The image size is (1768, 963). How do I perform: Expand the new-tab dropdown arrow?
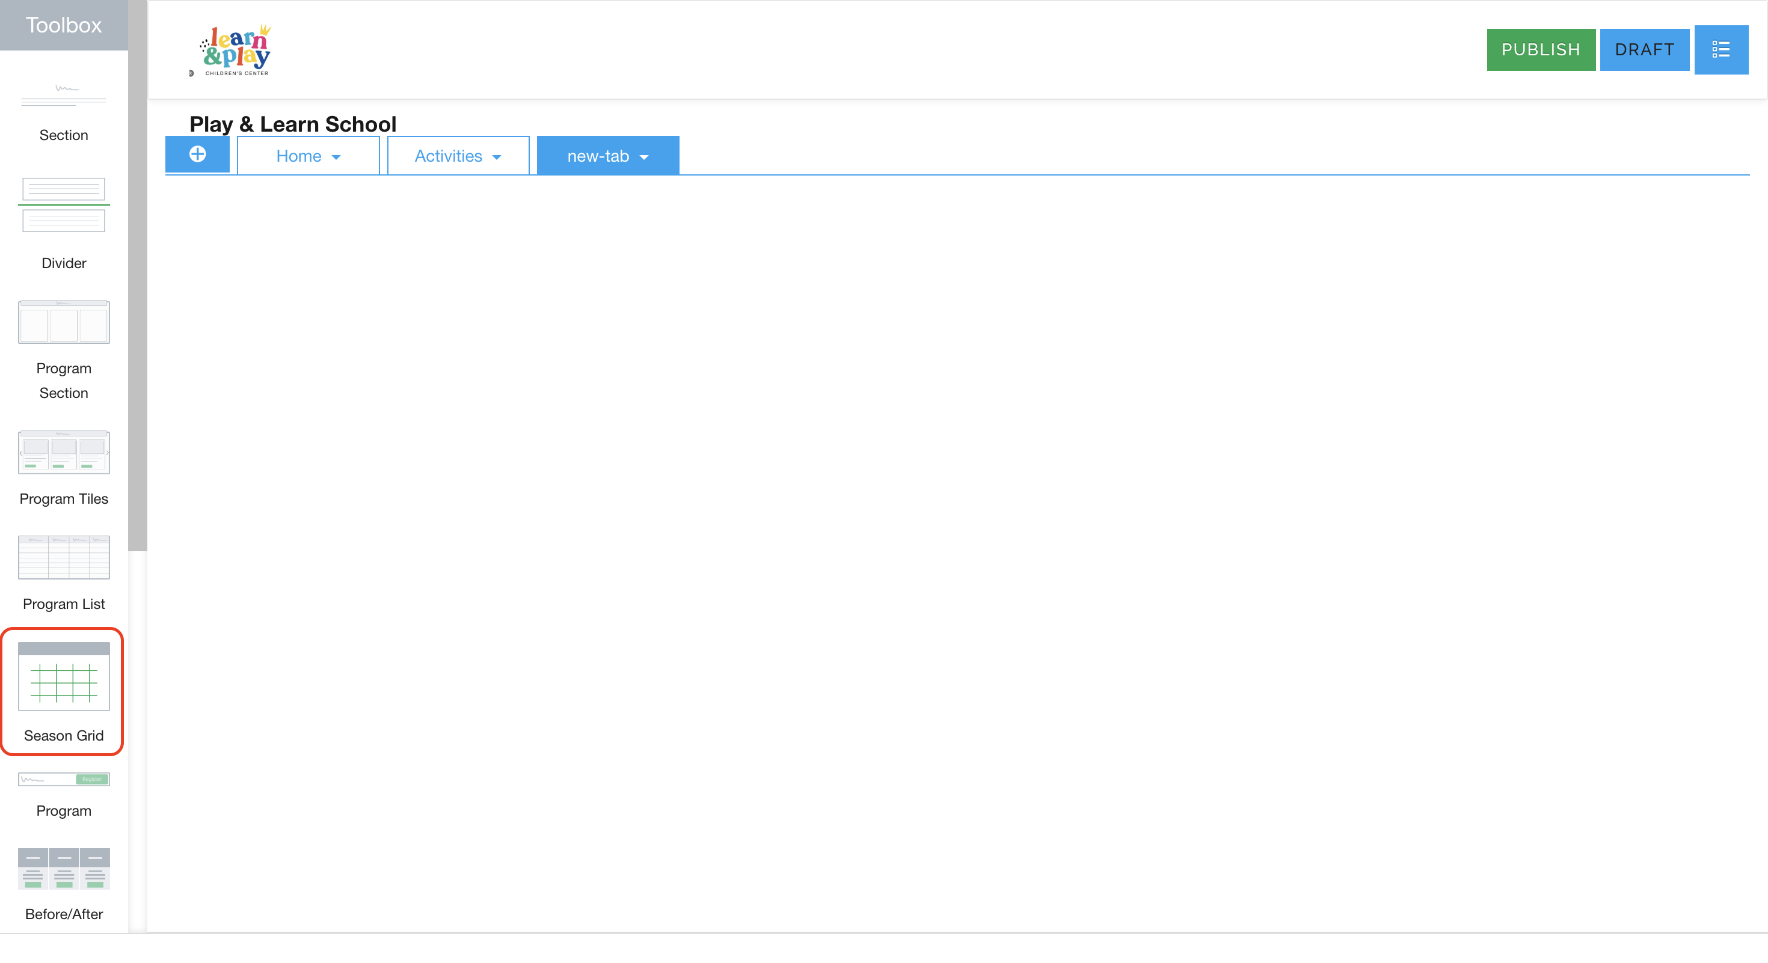(644, 157)
